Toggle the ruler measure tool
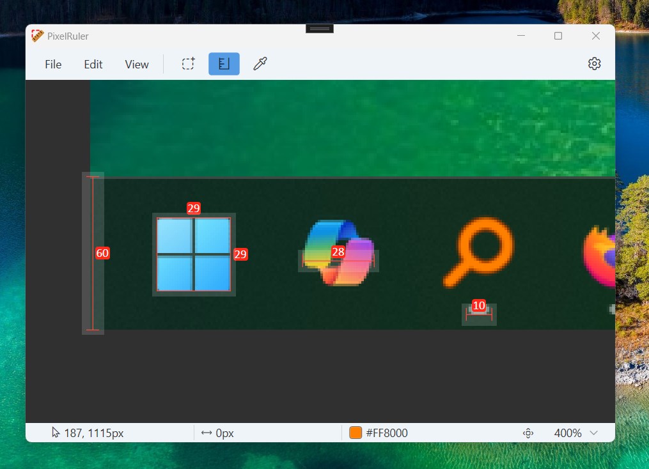The width and height of the screenshot is (649, 469). 224,64
